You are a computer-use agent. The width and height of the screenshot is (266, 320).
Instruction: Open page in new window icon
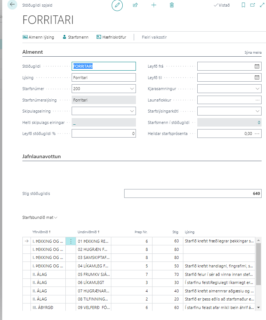pos(252,5)
